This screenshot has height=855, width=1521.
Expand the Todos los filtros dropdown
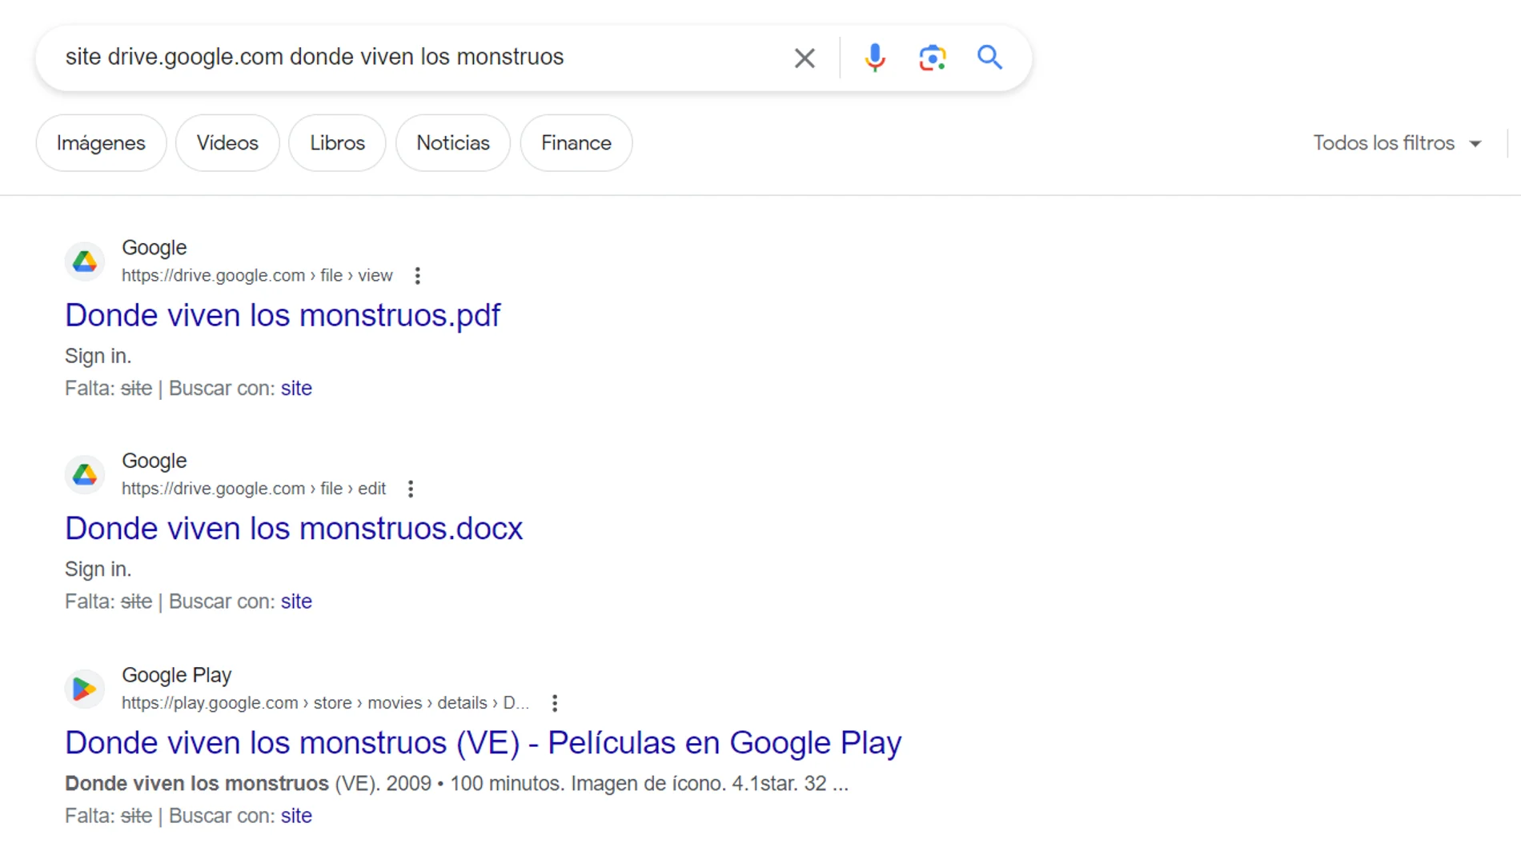(x=1398, y=143)
